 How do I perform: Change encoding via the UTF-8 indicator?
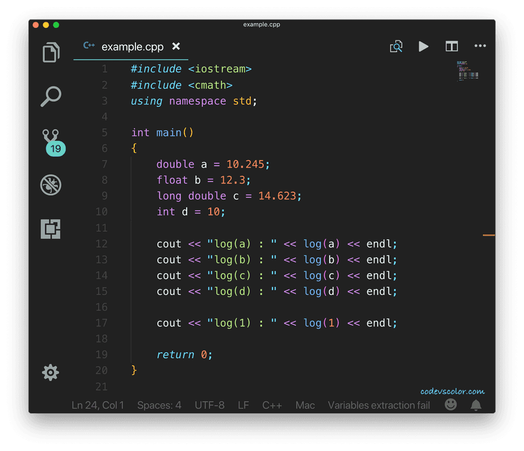coord(209,405)
